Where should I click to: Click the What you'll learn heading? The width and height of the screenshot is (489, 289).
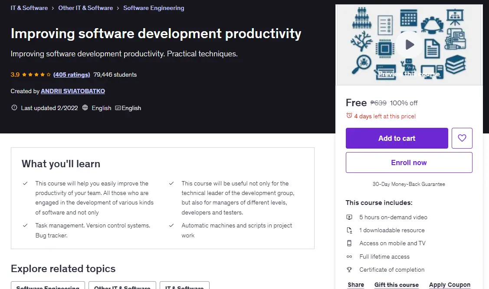point(61,164)
